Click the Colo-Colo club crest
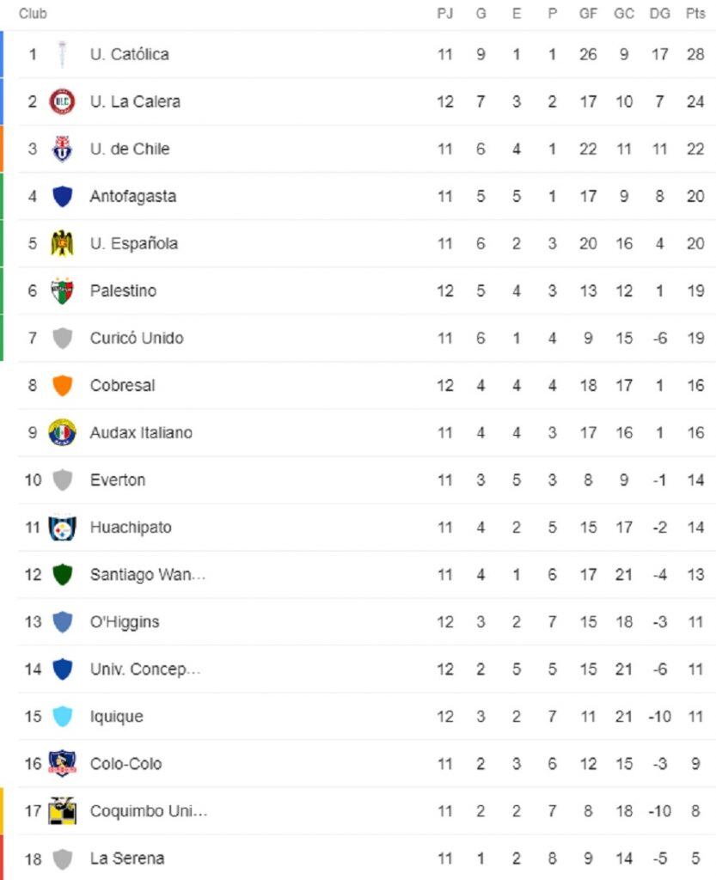The width and height of the screenshot is (716, 880). pyautogui.click(x=62, y=763)
